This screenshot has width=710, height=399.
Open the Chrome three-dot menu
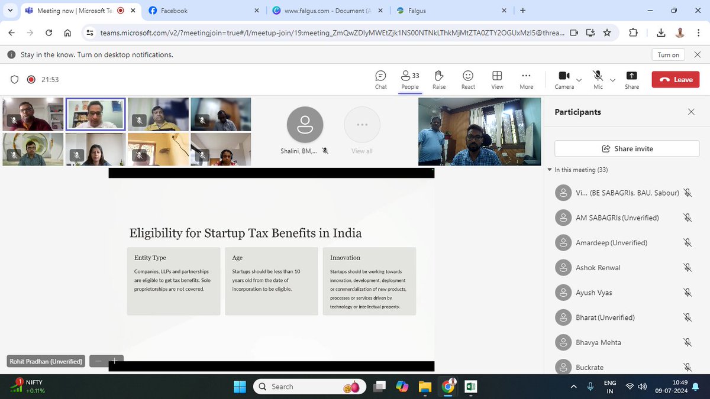(698, 33)
